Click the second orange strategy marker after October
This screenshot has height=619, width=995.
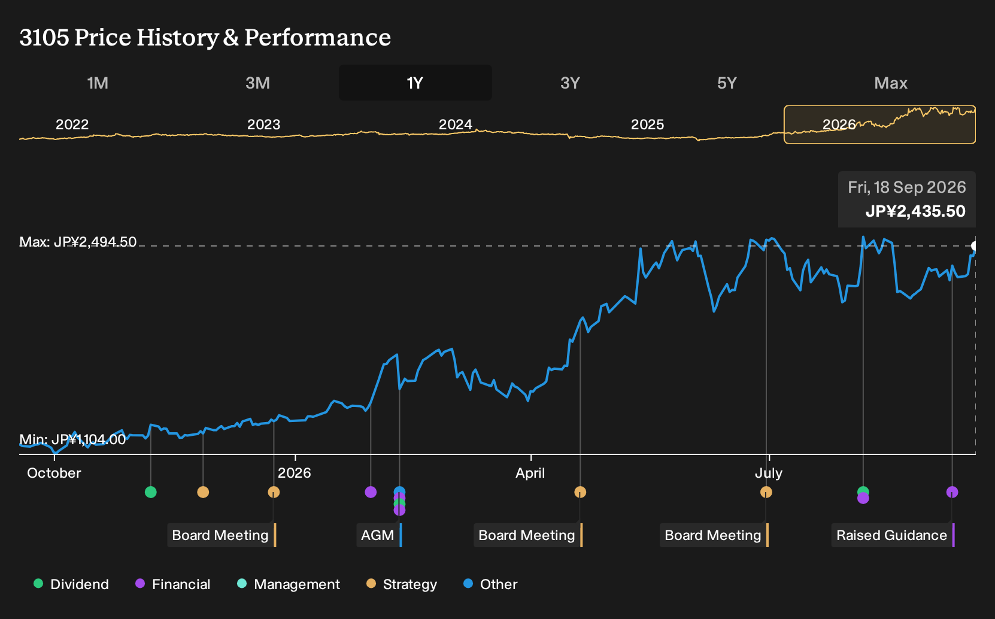click(x=203, y=492)
